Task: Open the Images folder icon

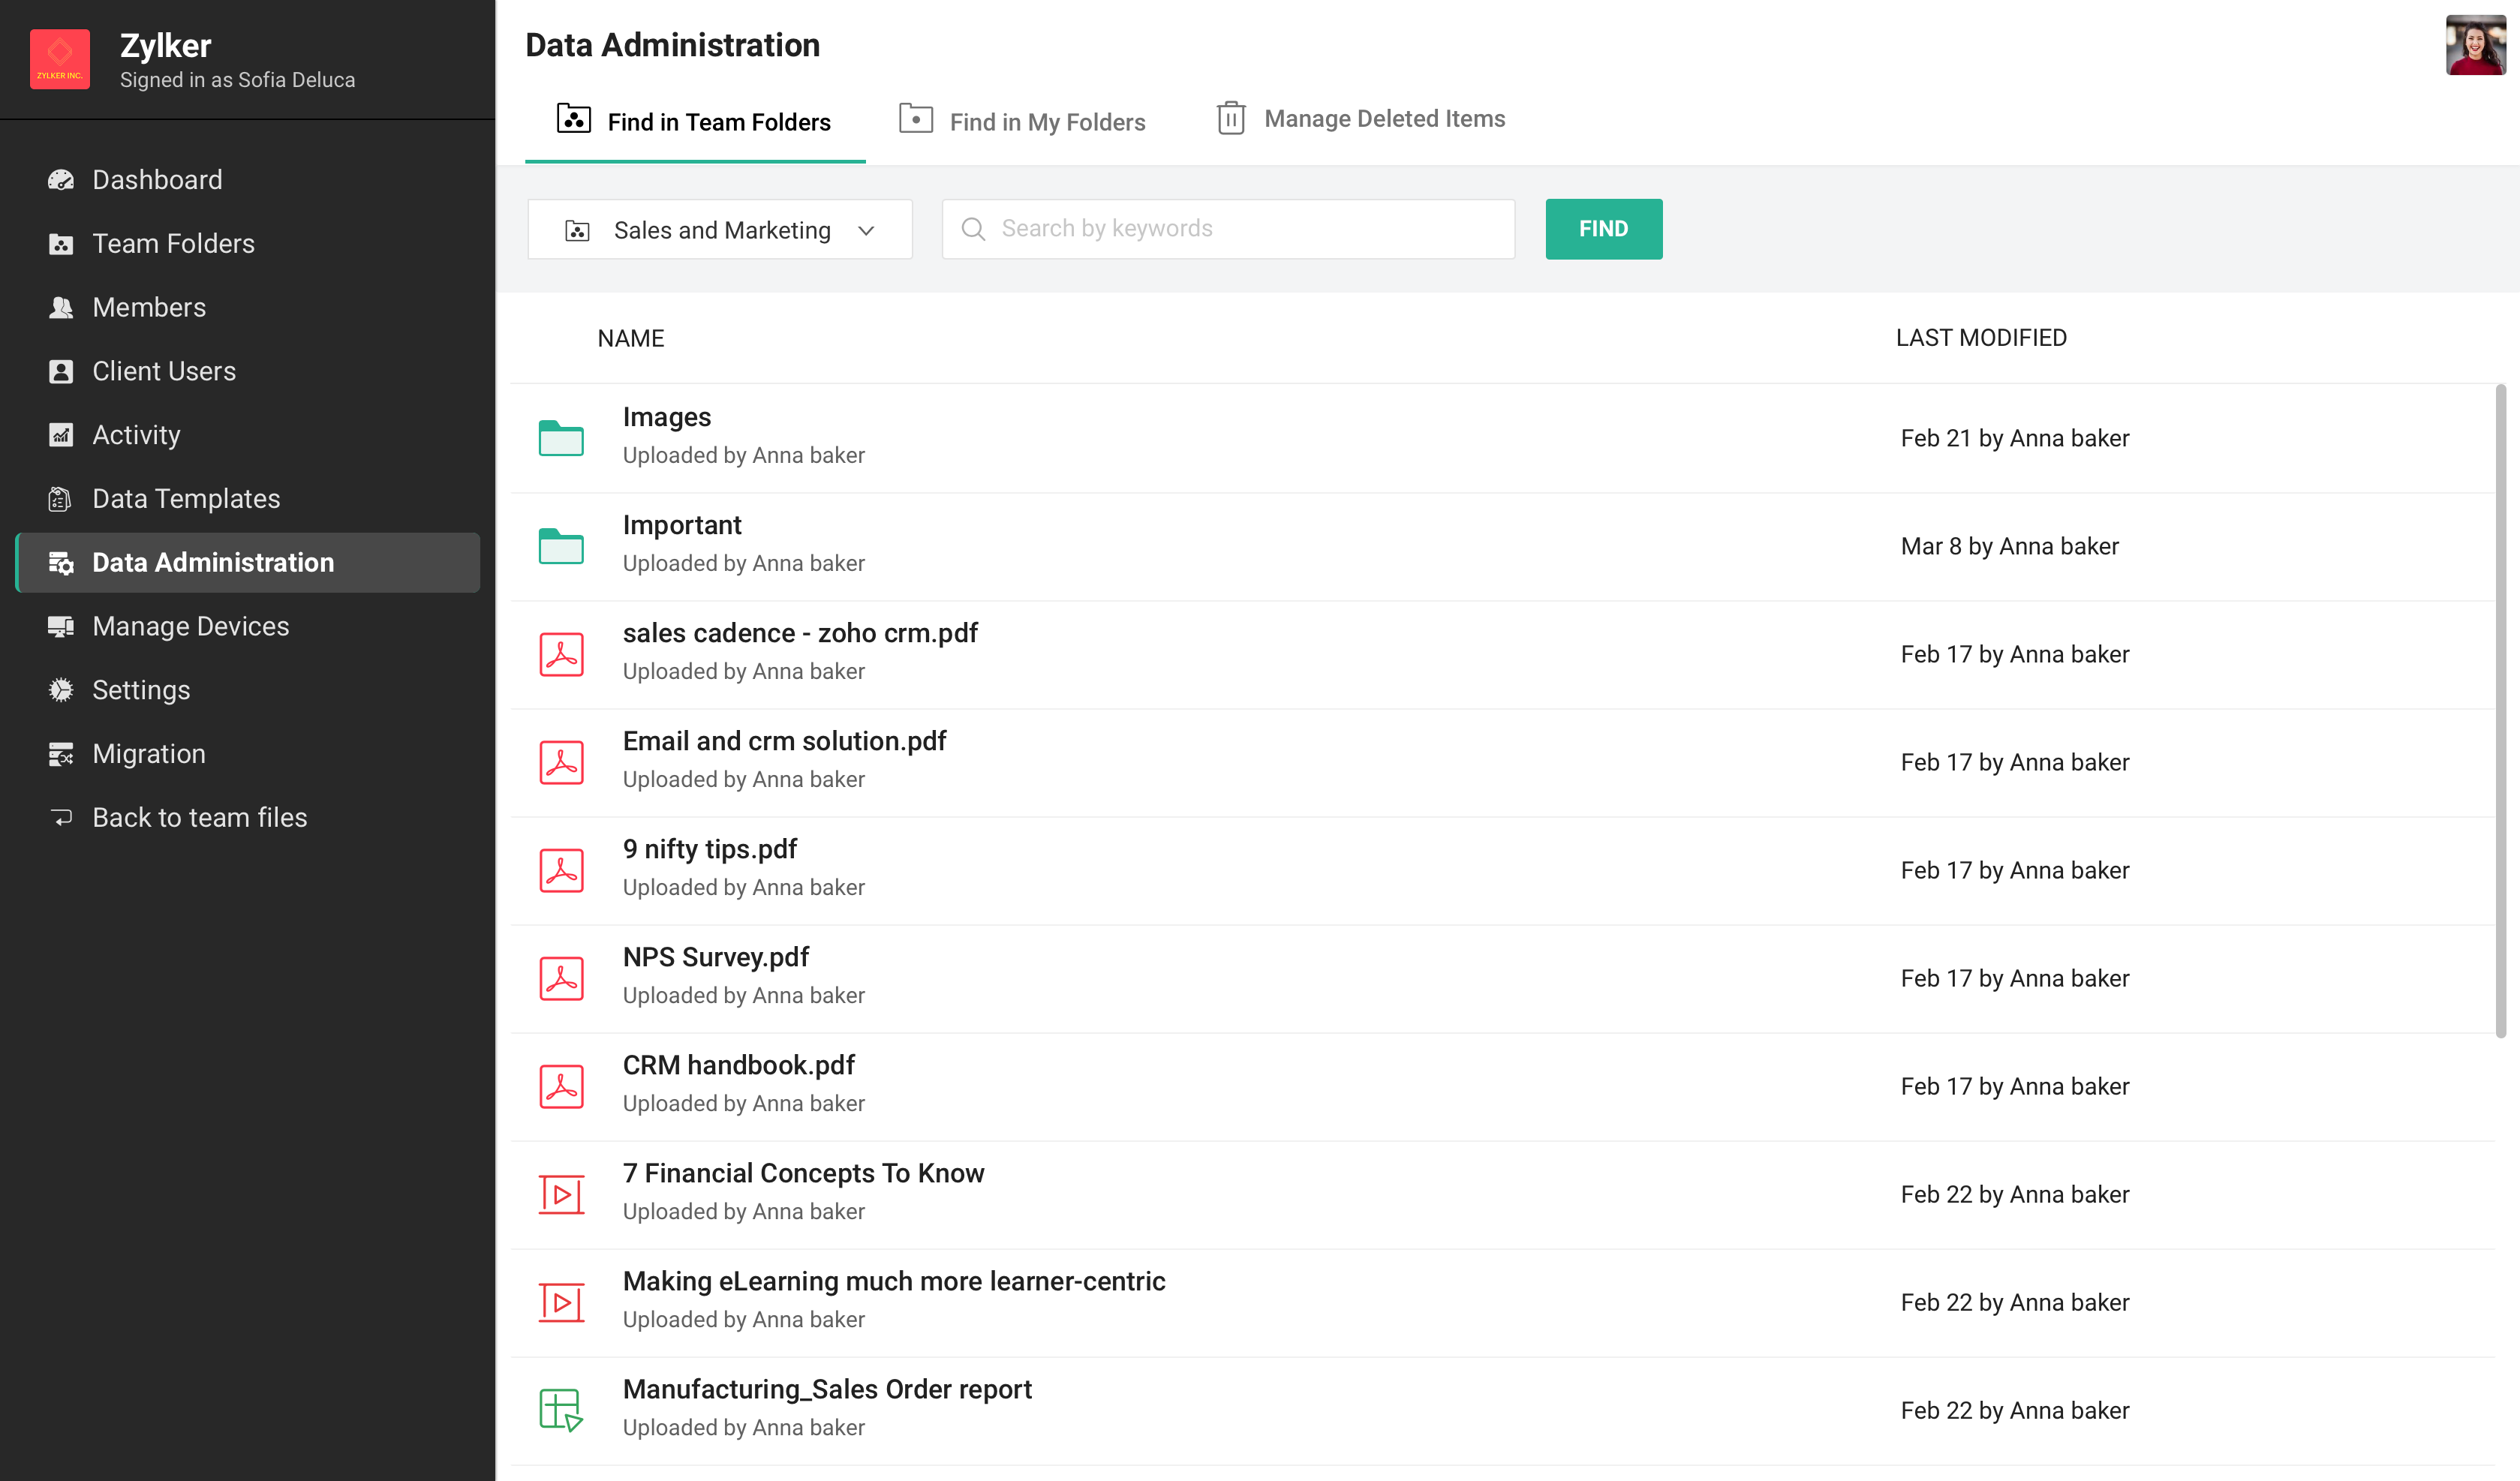Action: point(561,438)
